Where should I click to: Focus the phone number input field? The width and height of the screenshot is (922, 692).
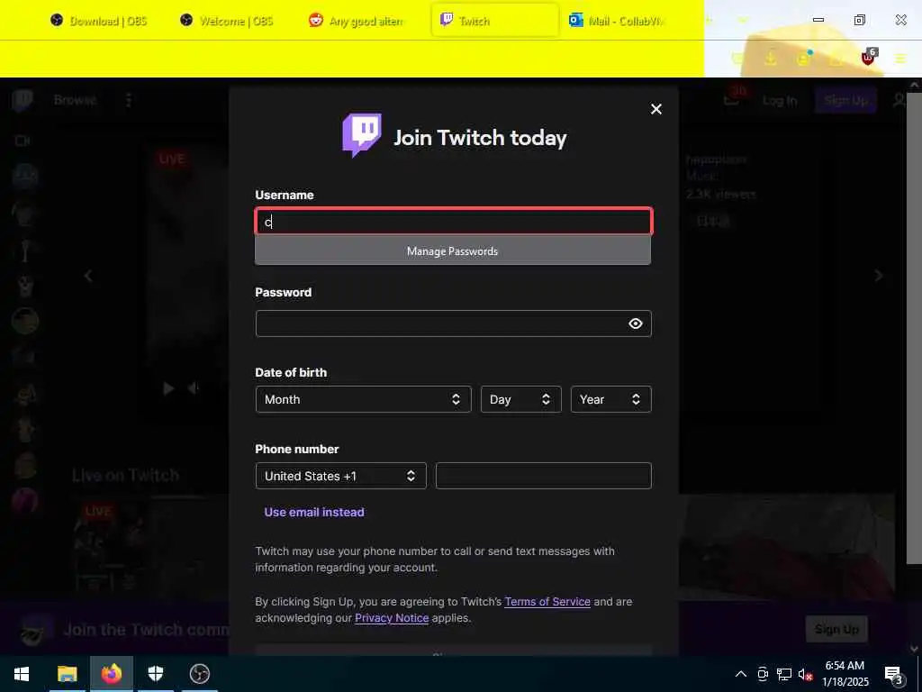[x=543, y=476]
